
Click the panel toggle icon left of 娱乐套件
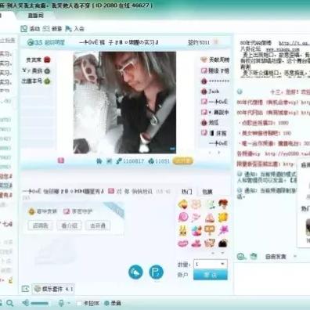point(25,289)
